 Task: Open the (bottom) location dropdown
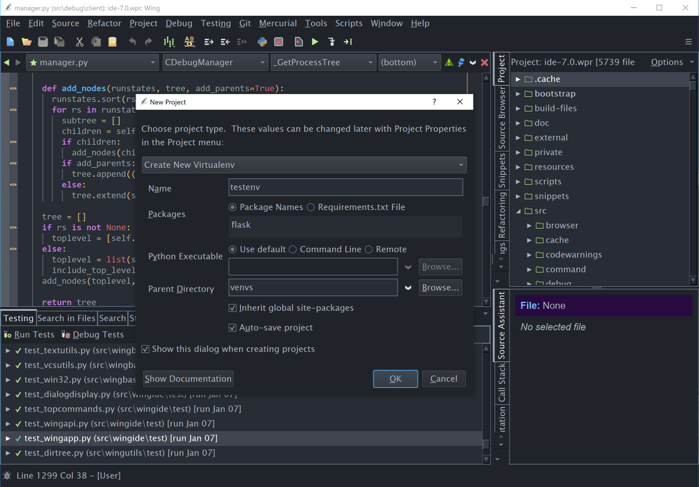click(409, 62)
